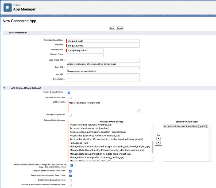The width and height of the screenshot is (216, 188).
Task: Uncheck Enable OAuth Settings checkbox
Action: (x=69, y=93)
